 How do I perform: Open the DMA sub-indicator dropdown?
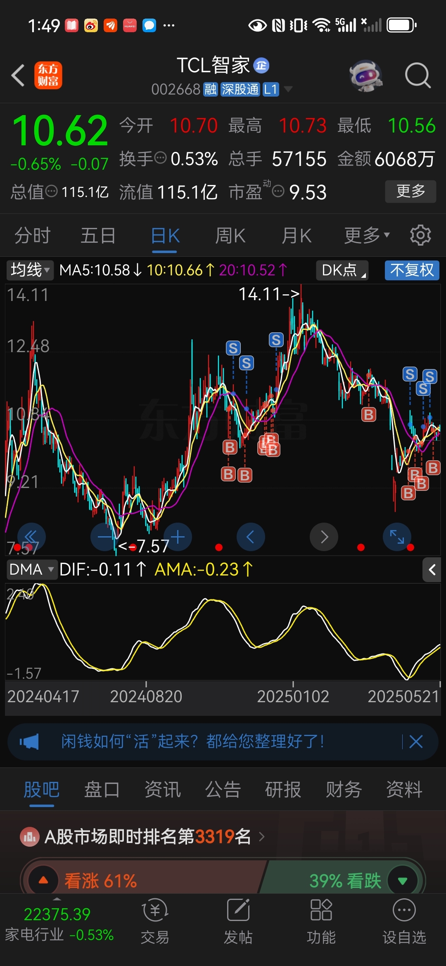click(31, 570)
